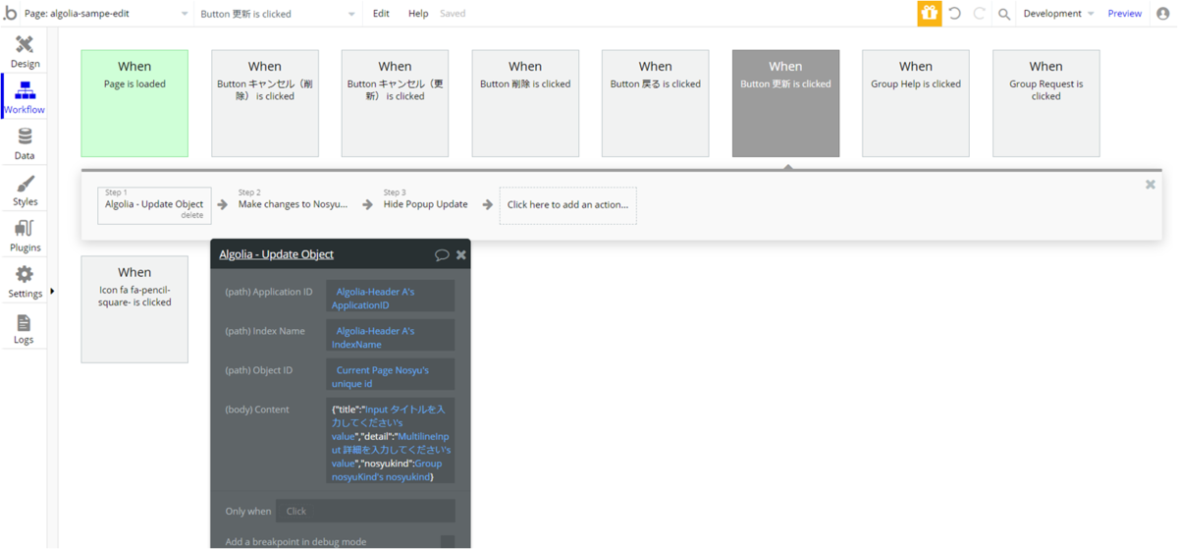Screen dimensions: 1178x549
Task: Select the Button 更新 is clicked event
Action: [x=785, y=103]
